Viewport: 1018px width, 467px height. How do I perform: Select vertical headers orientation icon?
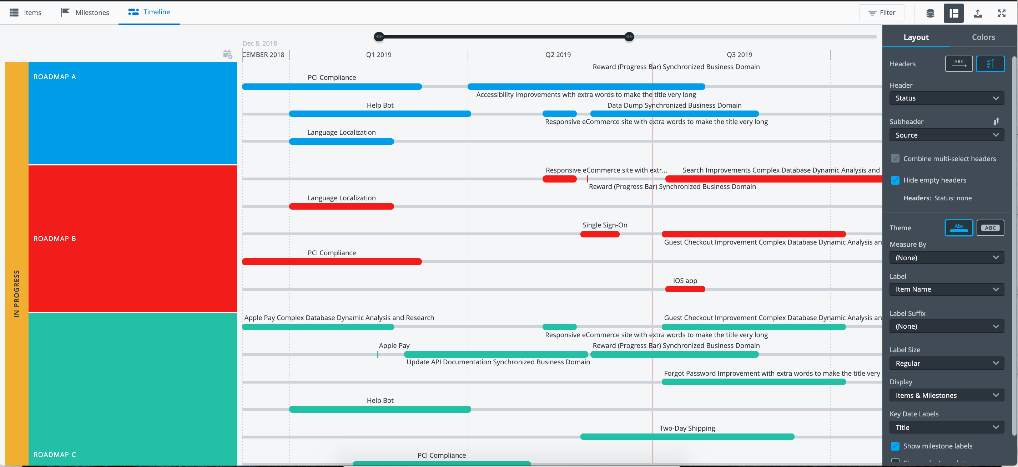tap(990, 63)
